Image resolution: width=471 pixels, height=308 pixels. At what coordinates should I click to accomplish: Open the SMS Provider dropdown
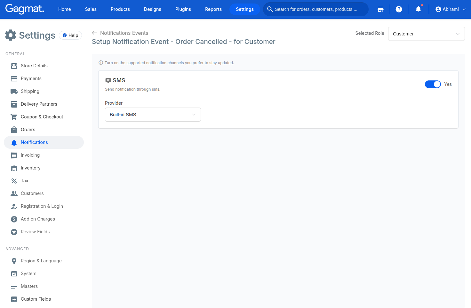pyautogui.click(x=153, y=115)
